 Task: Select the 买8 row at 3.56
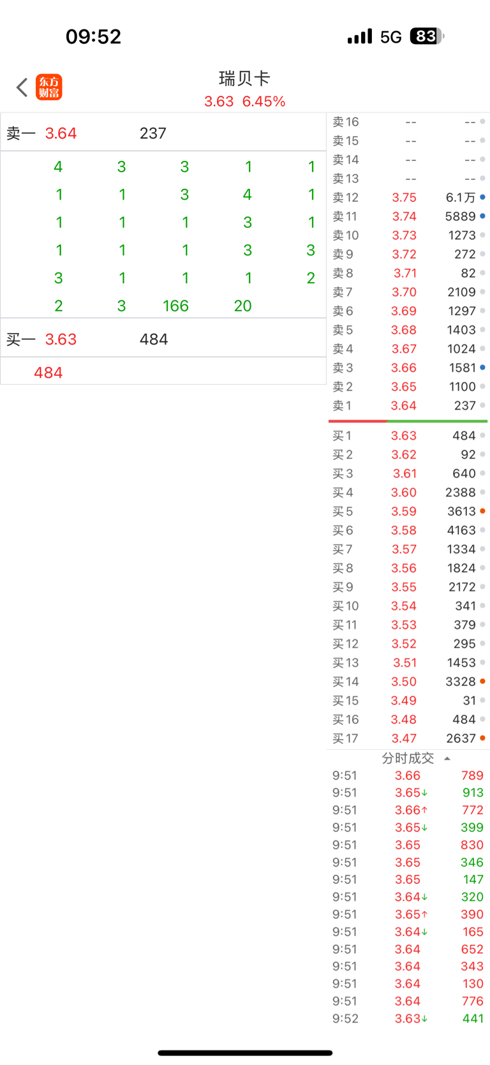[x=408, y=569]
